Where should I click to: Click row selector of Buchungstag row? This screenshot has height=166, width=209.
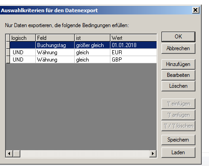pyautogui.click(x=8, y=45)
